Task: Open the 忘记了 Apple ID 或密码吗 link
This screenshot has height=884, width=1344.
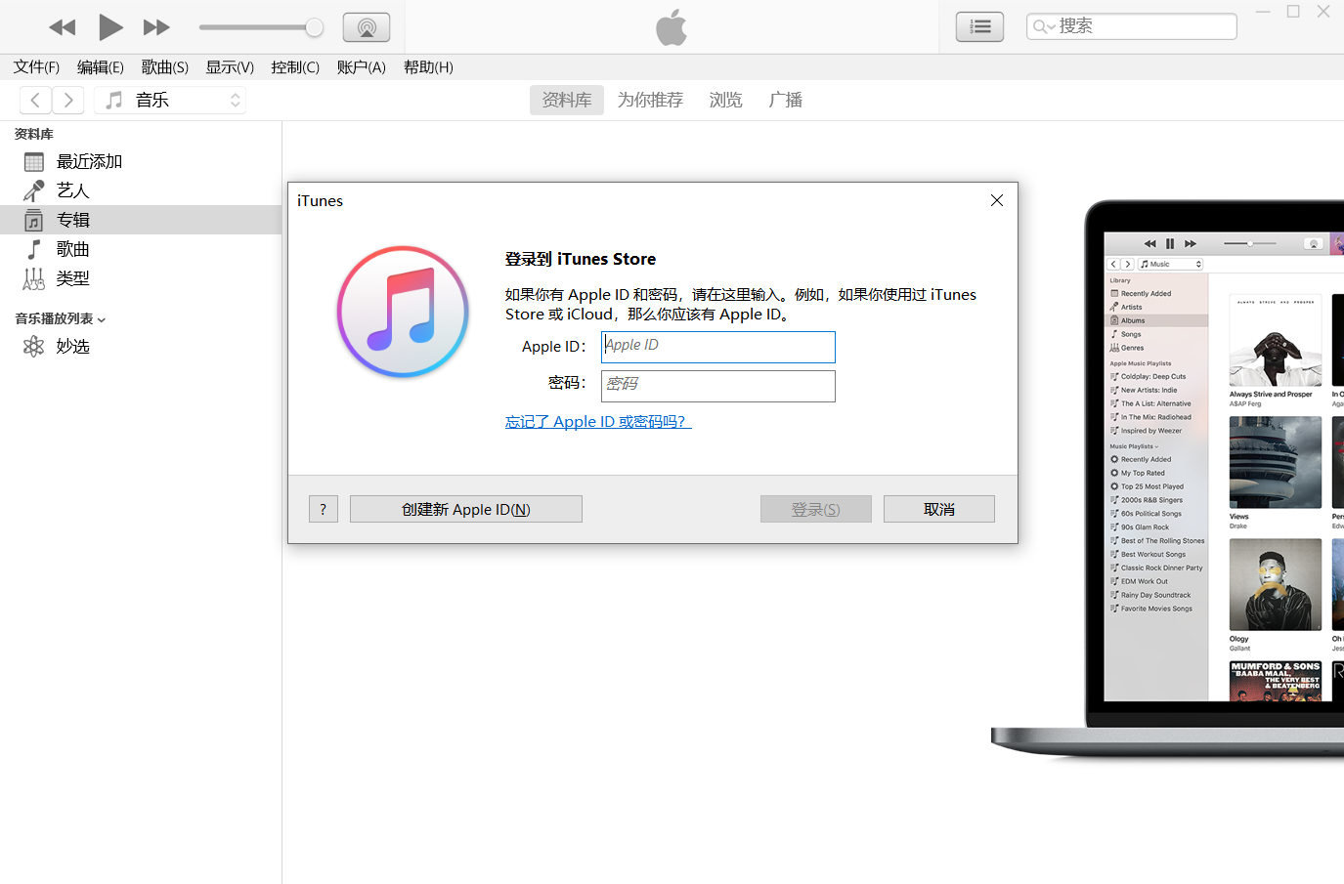Action: coord(598,422)
